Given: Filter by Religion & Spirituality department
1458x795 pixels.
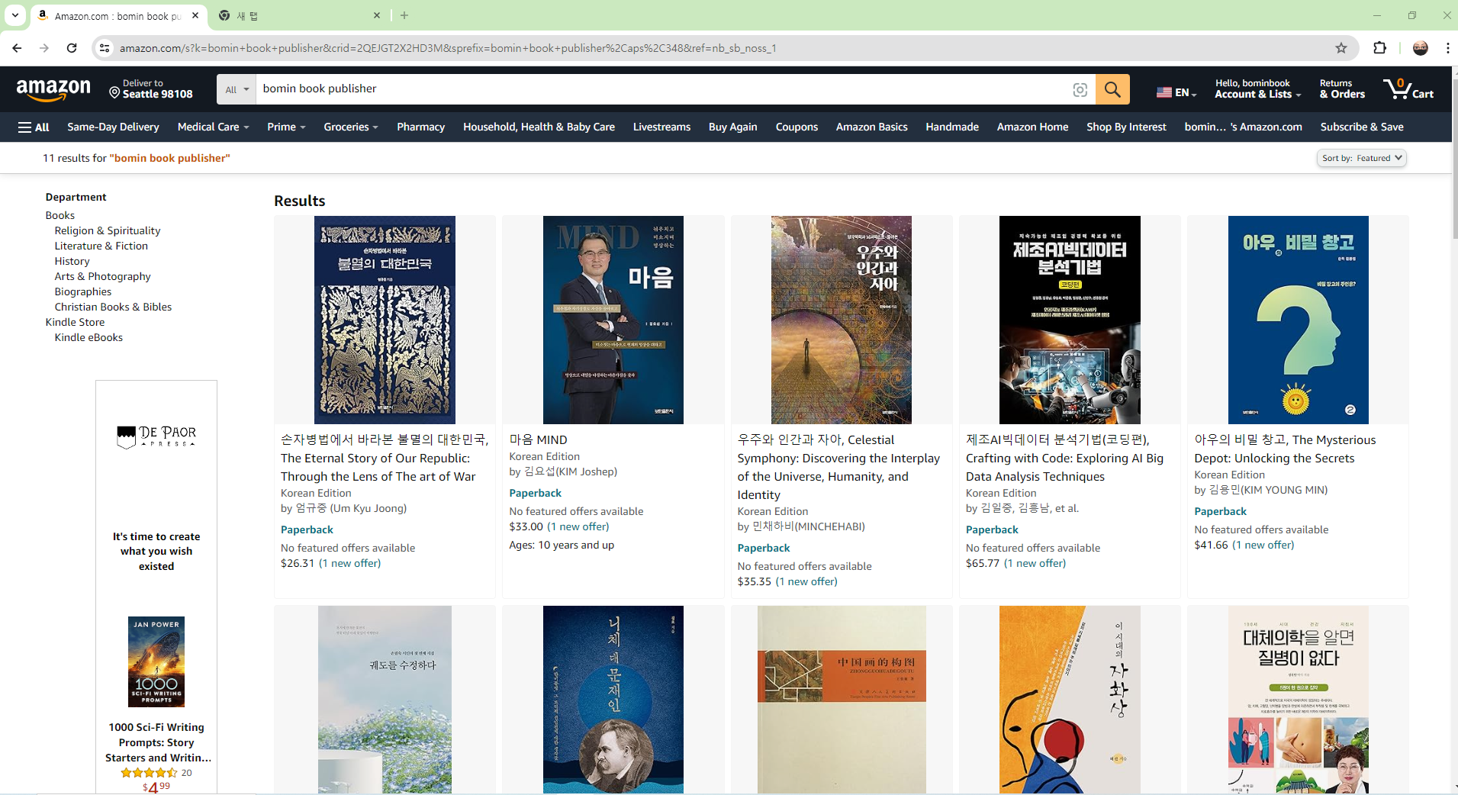Looking at the screenshot, I should click(108, 230).
